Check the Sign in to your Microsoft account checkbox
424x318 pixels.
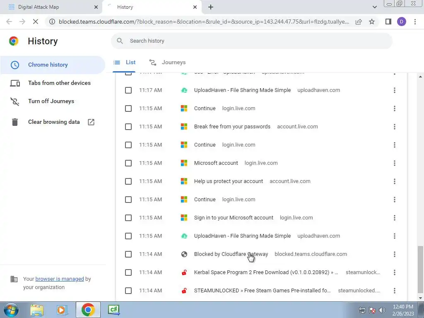click(128, 218)
